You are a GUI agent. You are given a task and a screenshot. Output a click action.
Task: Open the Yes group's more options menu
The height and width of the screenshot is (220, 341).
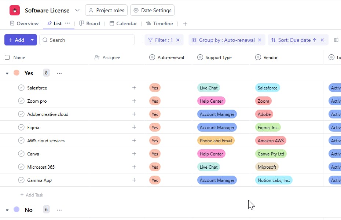(x=59, y=73)
